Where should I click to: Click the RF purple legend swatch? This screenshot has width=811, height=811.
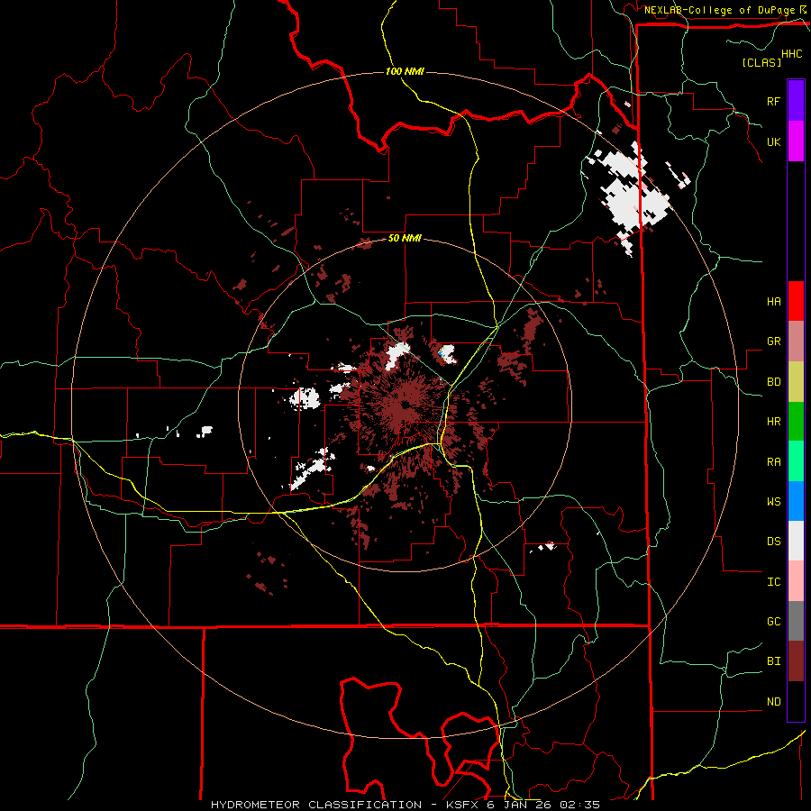796,101
